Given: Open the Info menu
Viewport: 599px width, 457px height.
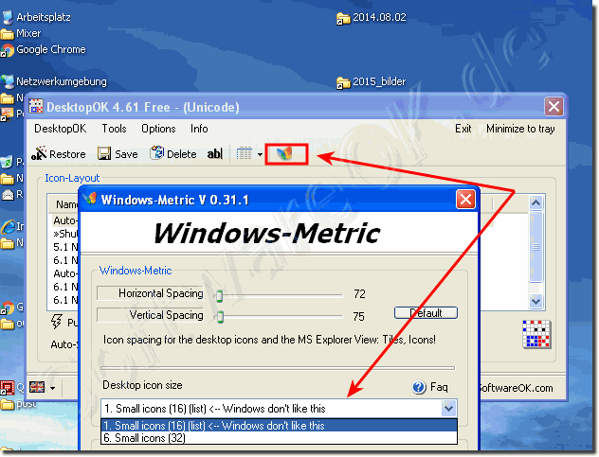Looking at the screenshot, I should 199,129.
